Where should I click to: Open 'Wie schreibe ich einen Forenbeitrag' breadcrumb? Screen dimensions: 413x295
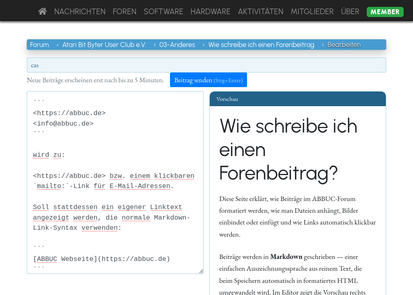point(261,45)
